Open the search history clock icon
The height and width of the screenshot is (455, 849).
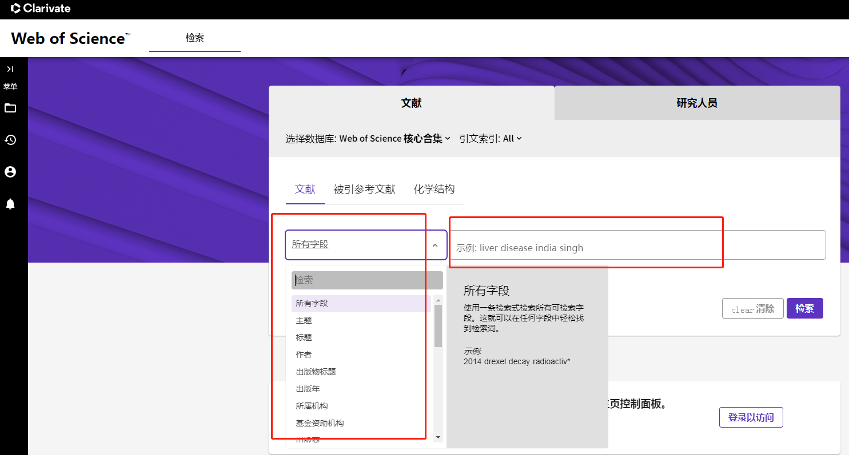[10, 140]
